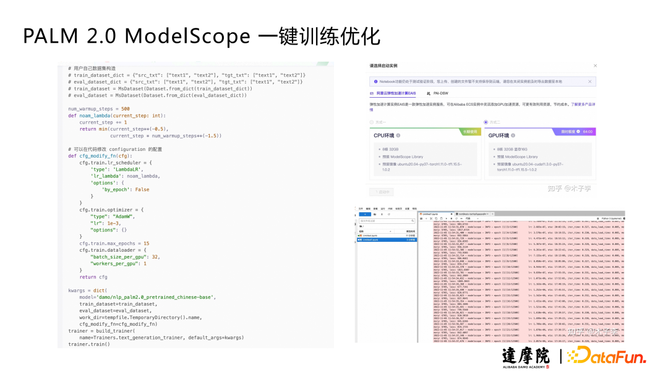Click the run cell play icon
This screenshot has height=376, width=668.
(x=447, y=218)
